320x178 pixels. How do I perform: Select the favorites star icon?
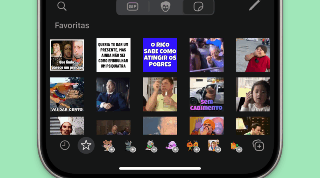pos(86,145)
